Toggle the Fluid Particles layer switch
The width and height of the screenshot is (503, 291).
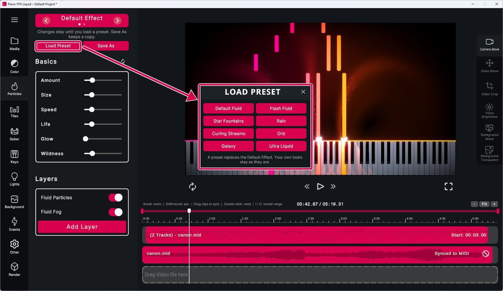tap(116, 197)
